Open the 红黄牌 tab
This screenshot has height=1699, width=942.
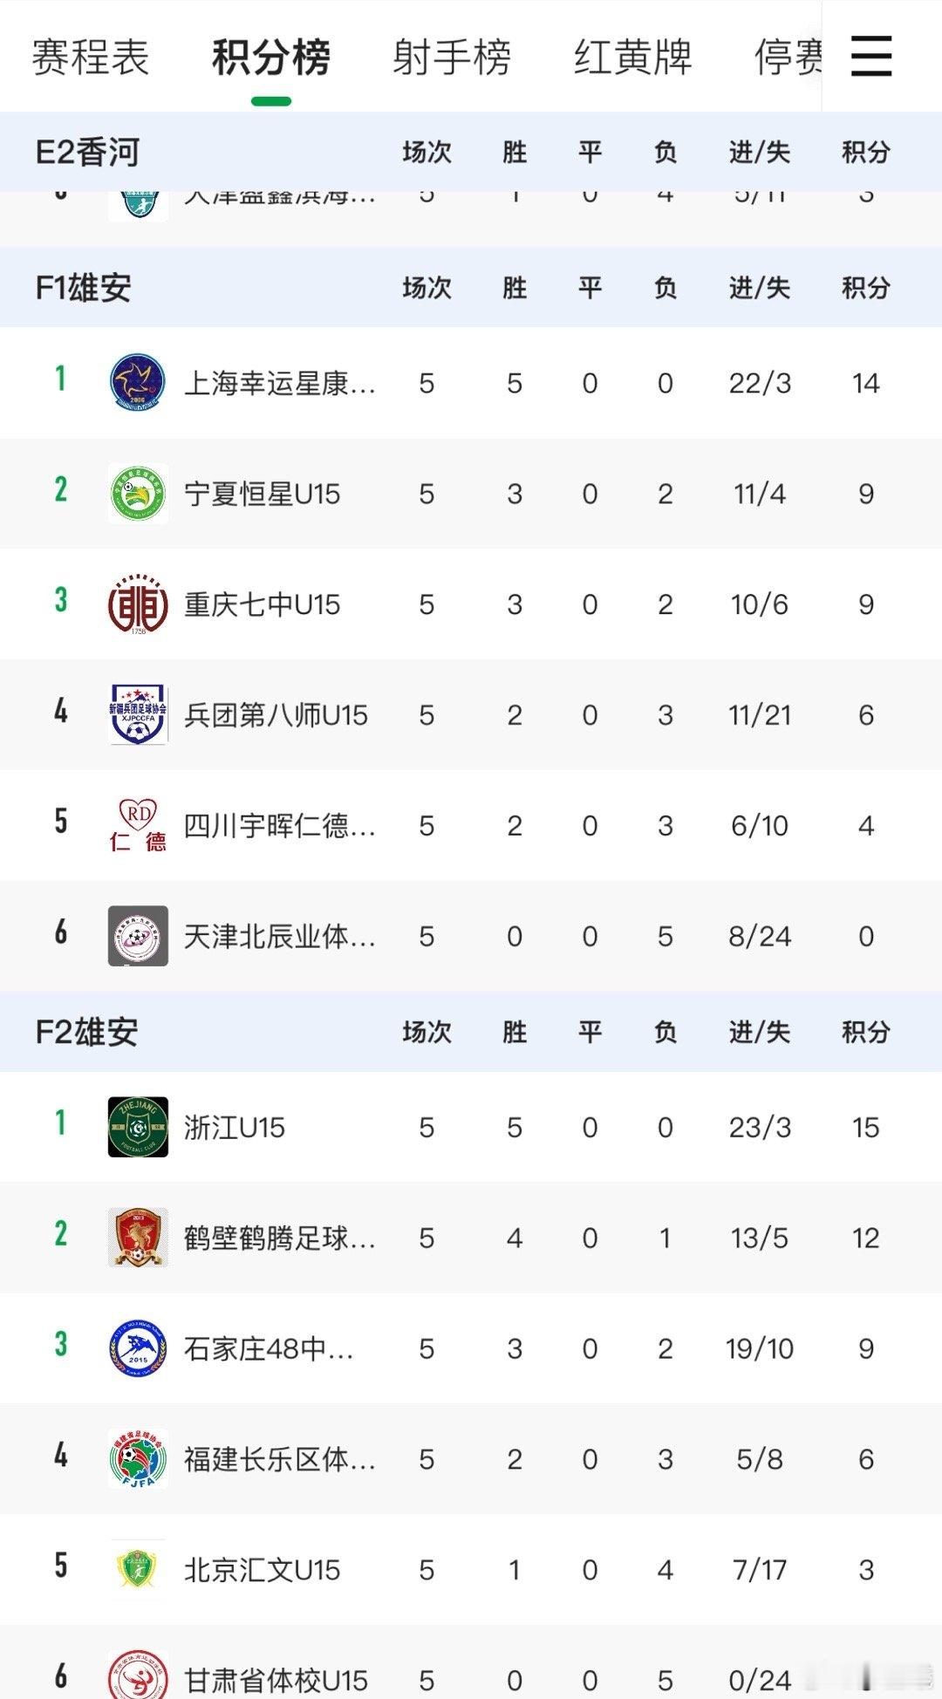[632, 58]
